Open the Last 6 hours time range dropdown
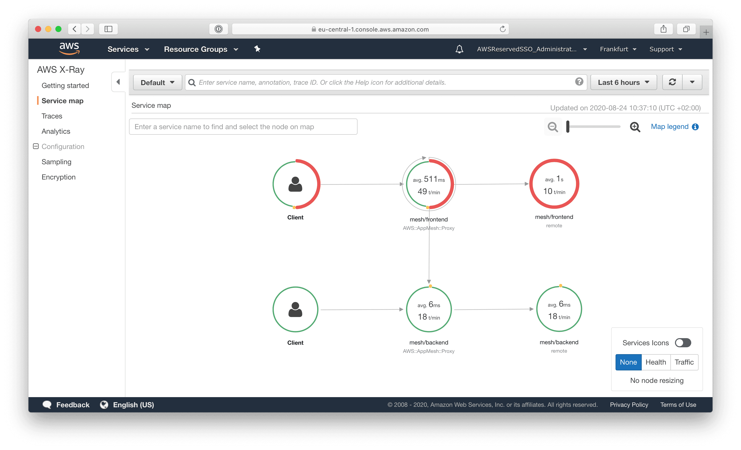This screenshot has width=741, height=450. [623, 82]
